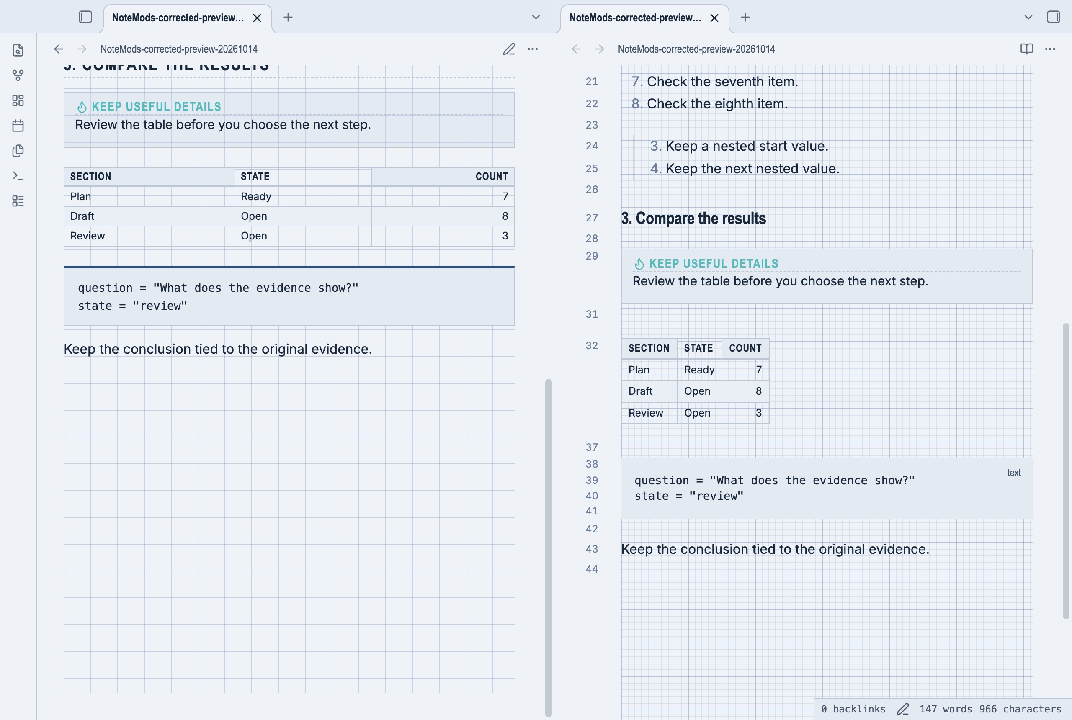Expand right pane tab list dropdown
The height and width of the screenshot is (720, 1072).
click(1028, 18)
